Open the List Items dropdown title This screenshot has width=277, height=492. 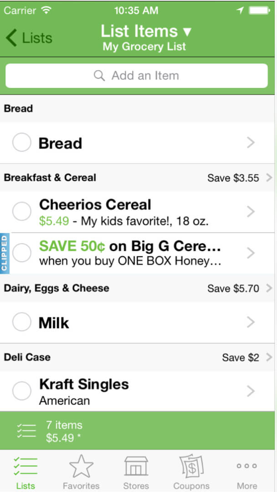click(x=145, y=31)
